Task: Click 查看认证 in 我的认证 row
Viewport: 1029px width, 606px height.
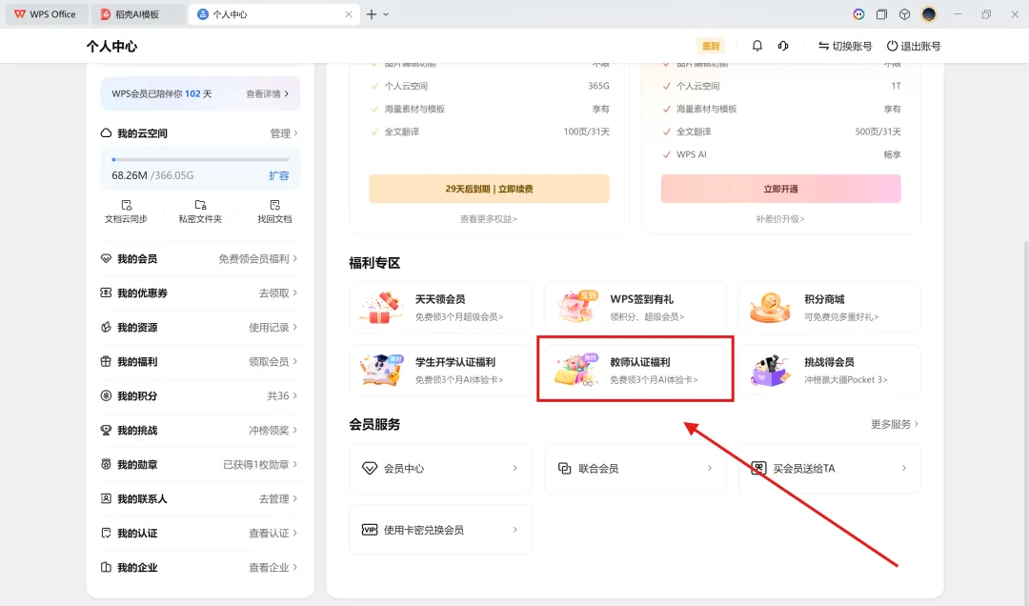Action: tap(273, 534)
